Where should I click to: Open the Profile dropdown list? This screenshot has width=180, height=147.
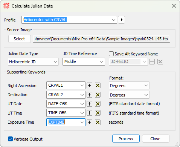69,20
